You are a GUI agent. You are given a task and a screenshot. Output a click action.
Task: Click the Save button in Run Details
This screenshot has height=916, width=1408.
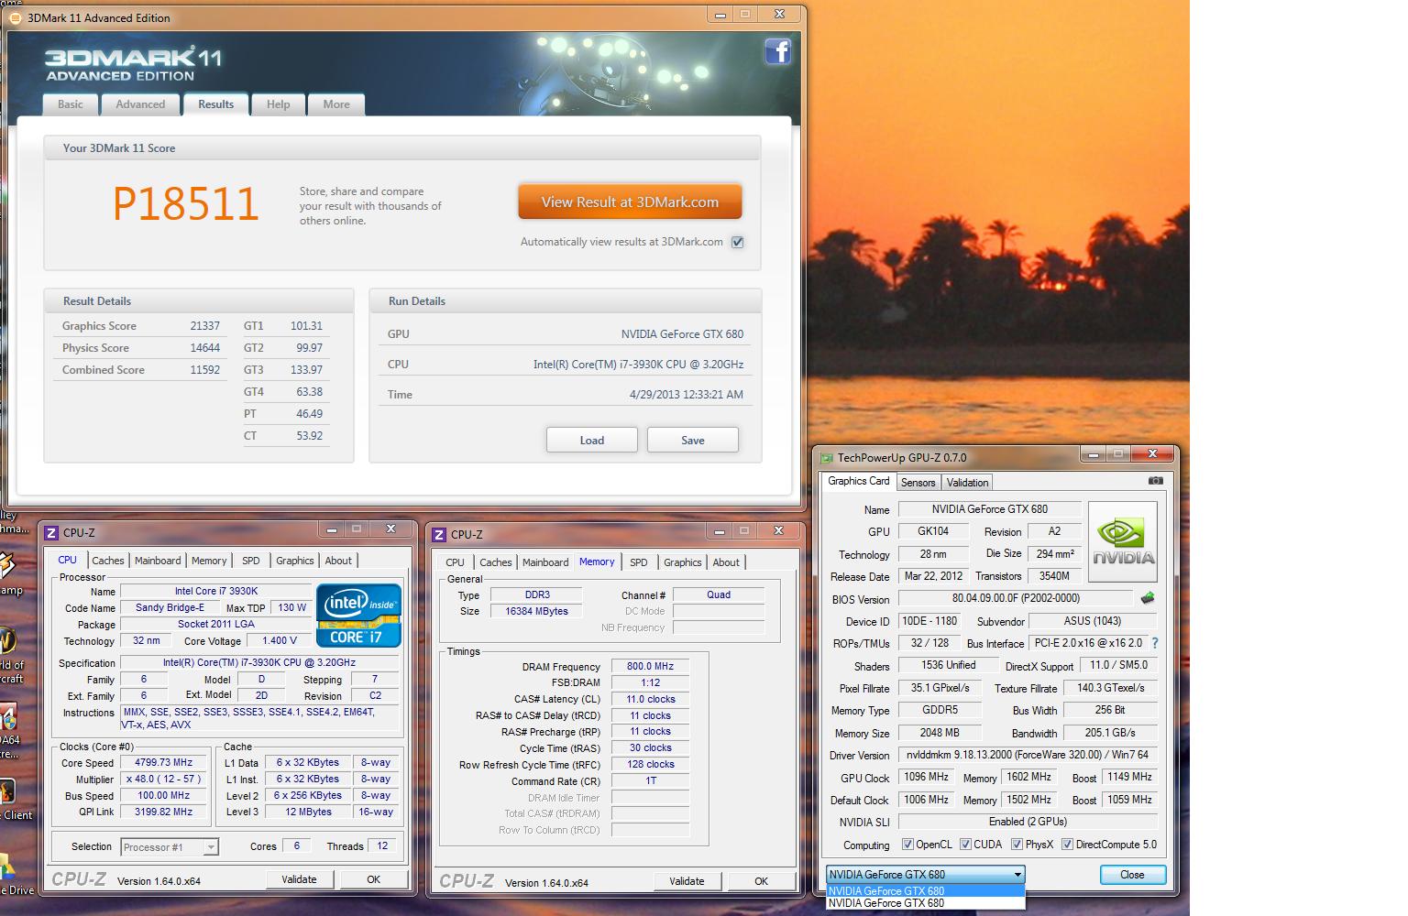click(x=693, y=441)
